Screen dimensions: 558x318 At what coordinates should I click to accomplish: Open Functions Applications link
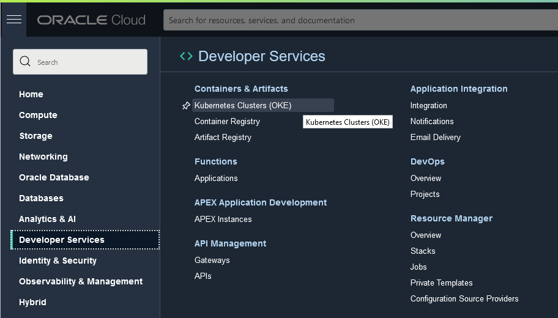(216, 178)
